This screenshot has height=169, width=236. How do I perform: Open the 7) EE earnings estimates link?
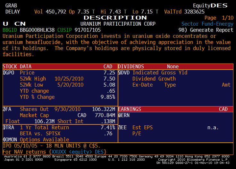pos(122,127)
